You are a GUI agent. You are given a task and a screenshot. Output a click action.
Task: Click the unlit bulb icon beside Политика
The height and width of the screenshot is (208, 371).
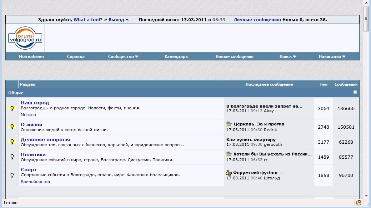12,157
